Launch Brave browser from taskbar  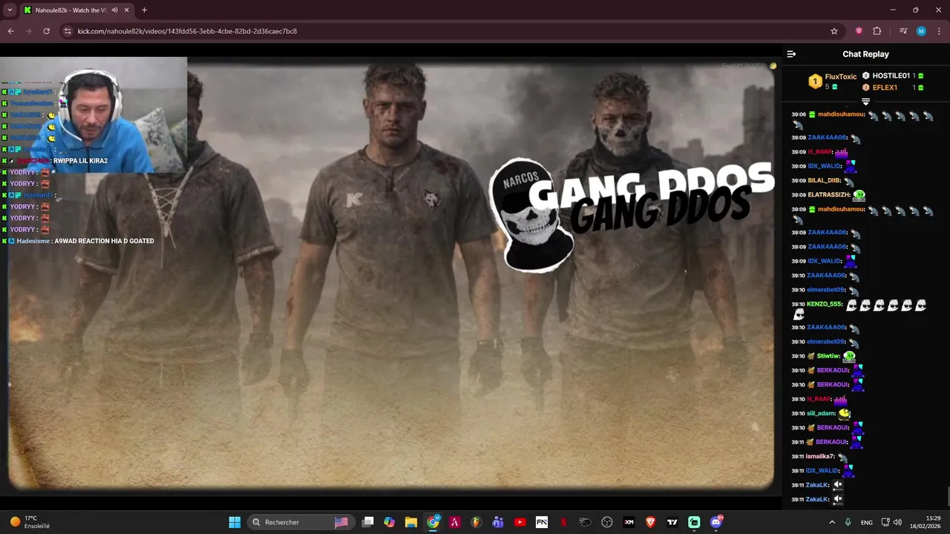click(x=650, y=522)
